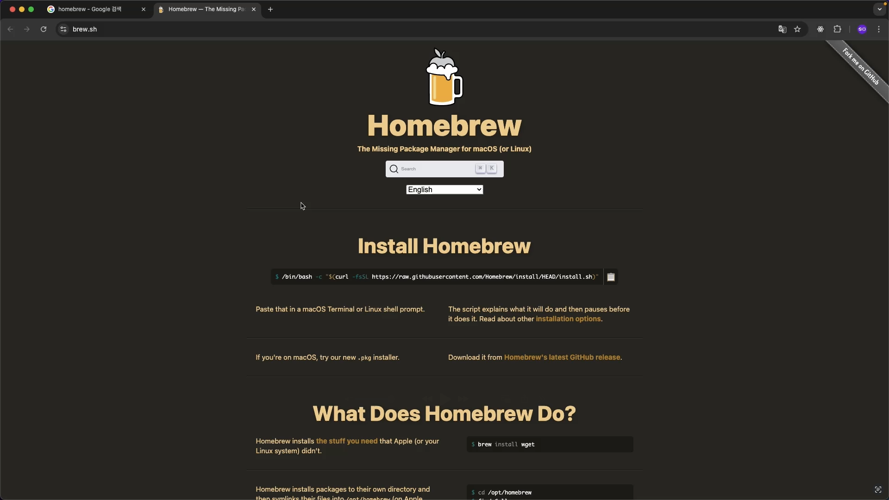
Task: Open the profile avatar icon
Action: (862, 29)
